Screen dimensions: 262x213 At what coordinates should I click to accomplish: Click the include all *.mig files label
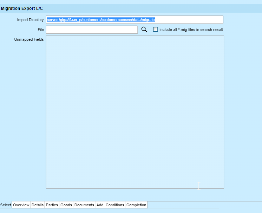191,30
